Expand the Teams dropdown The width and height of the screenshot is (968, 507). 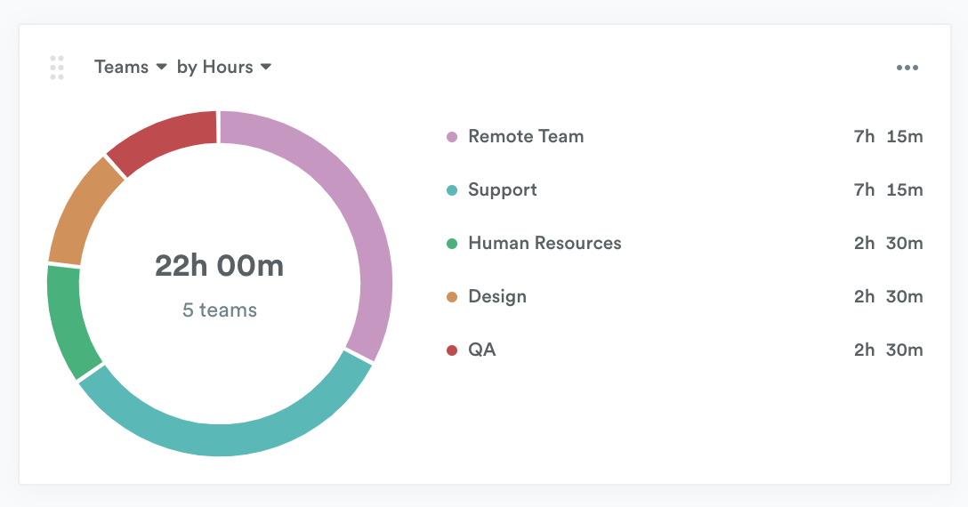pyautogui.click(x=131, y=68)
